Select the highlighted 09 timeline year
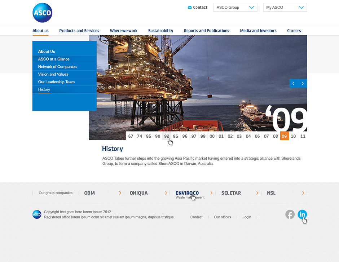 click(x=284, y=136)
